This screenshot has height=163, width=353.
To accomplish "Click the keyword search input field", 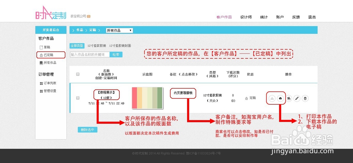I will point(90,54).
